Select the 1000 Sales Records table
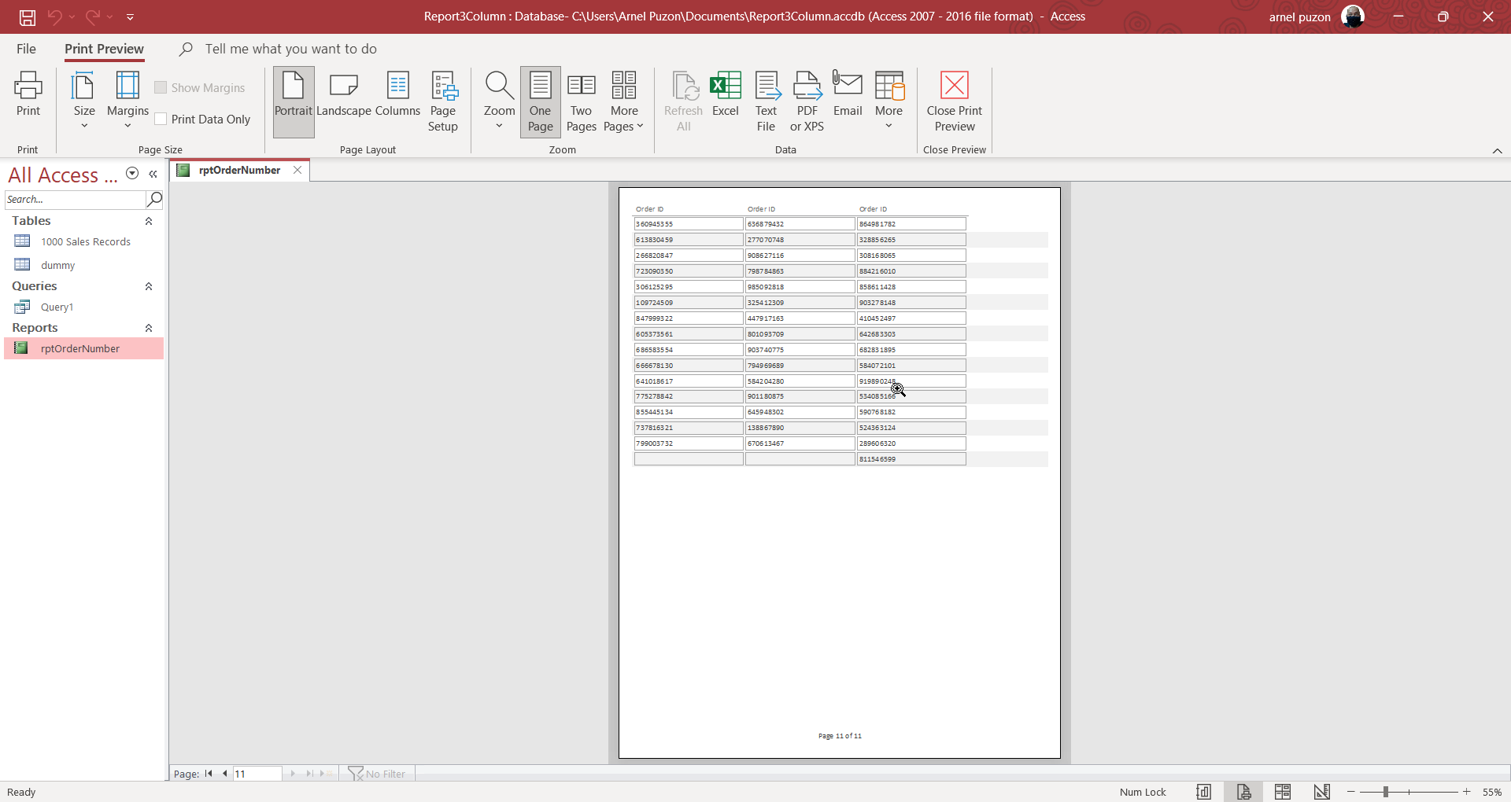Image resolution: width=1511 pixels, height=802 pixels. 84,241
